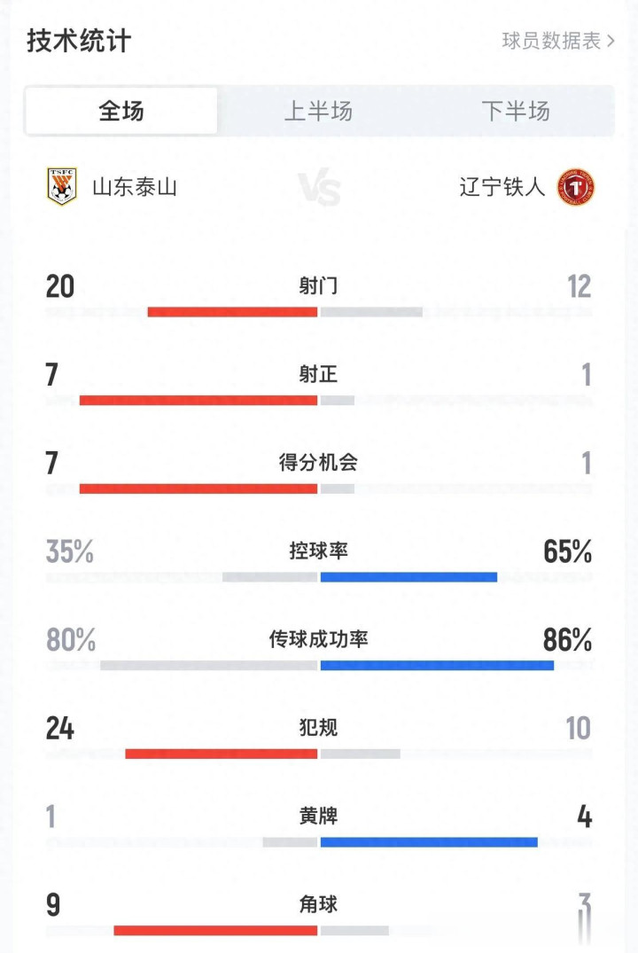Viewport: 638px width, 953px height.
Task: Click the VS symbol between teams
Action: [x=318, y=188]
